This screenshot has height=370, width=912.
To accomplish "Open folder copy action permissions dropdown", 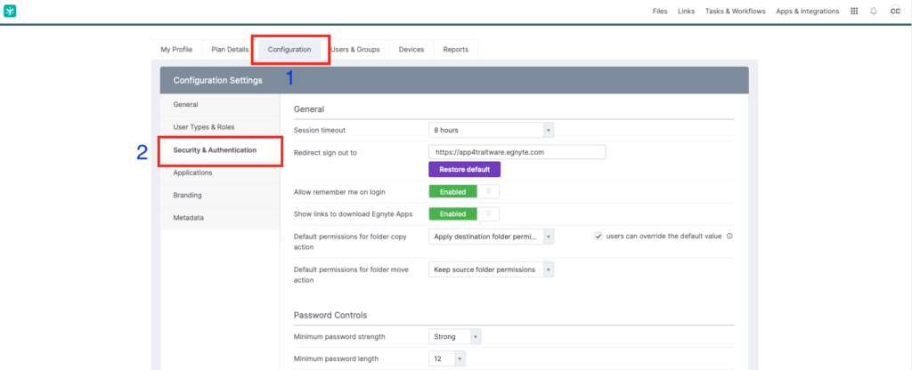I will (x=491, y=237).
